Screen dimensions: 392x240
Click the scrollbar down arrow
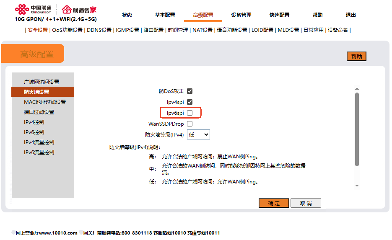(357, 186)
